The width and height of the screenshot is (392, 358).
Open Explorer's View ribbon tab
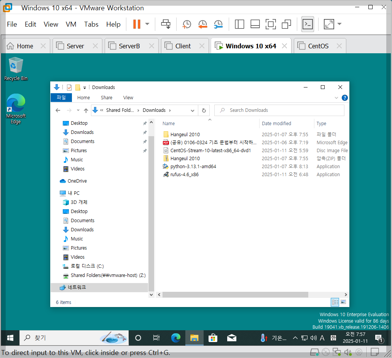click(x=128, y=98)
